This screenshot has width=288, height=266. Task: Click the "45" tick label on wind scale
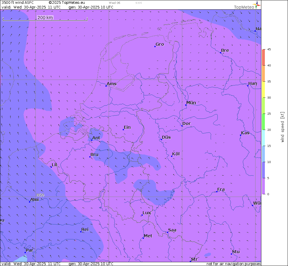tap(269, 49)
